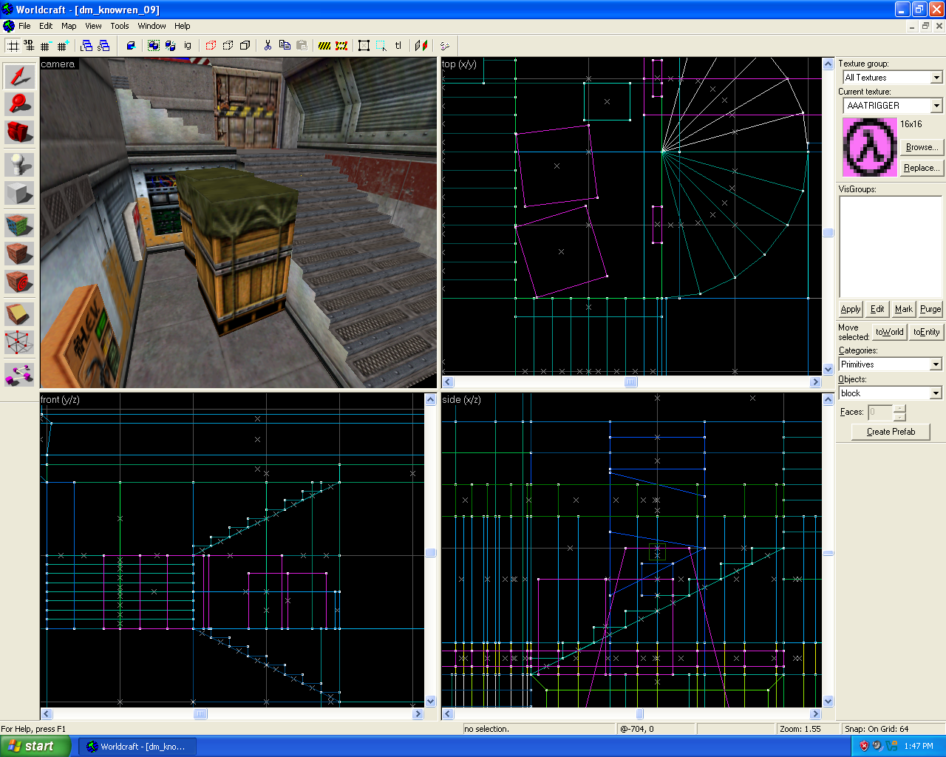Click the toWorld button

pyautogui.click(x=890, y=332)
